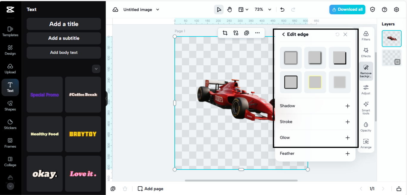Open the Effects panel
Screen dimensions: 407x195
tap(366, 52)
